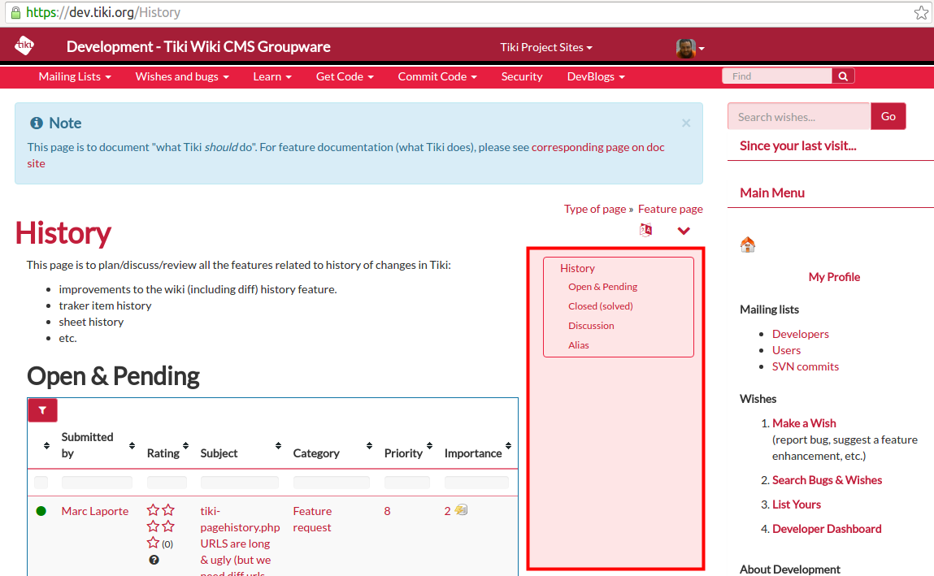
Task: Open the Wishes and bugs menu
Action: click(182, 76)
